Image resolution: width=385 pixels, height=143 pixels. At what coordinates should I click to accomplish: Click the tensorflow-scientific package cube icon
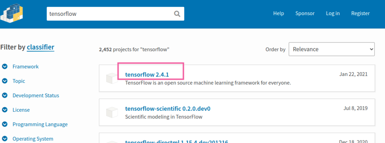(112, 112)
